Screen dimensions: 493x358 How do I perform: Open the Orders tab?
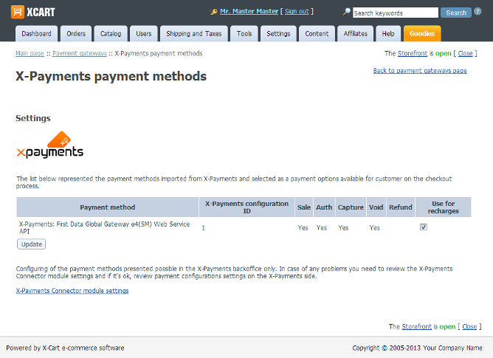(76, 34)
